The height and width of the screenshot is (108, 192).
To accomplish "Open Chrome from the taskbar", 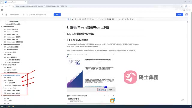I will [x=13, y=106].
